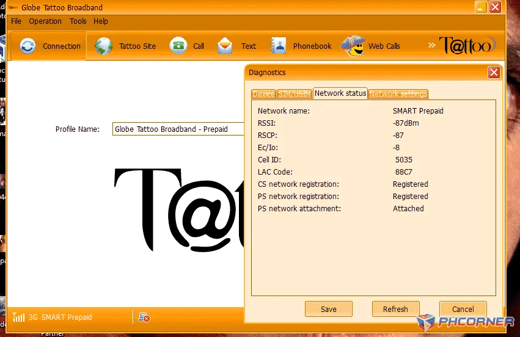This screenshot has height=337, width=520.
Task: Click the PS network registration Registered value
Action: [x=410, y=197]
